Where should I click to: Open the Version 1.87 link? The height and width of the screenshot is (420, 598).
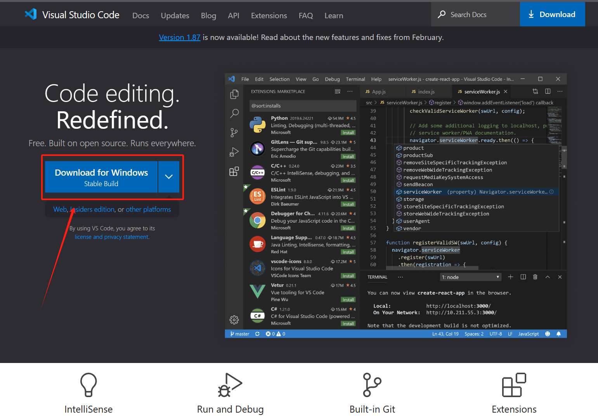[x=180, y=37]
